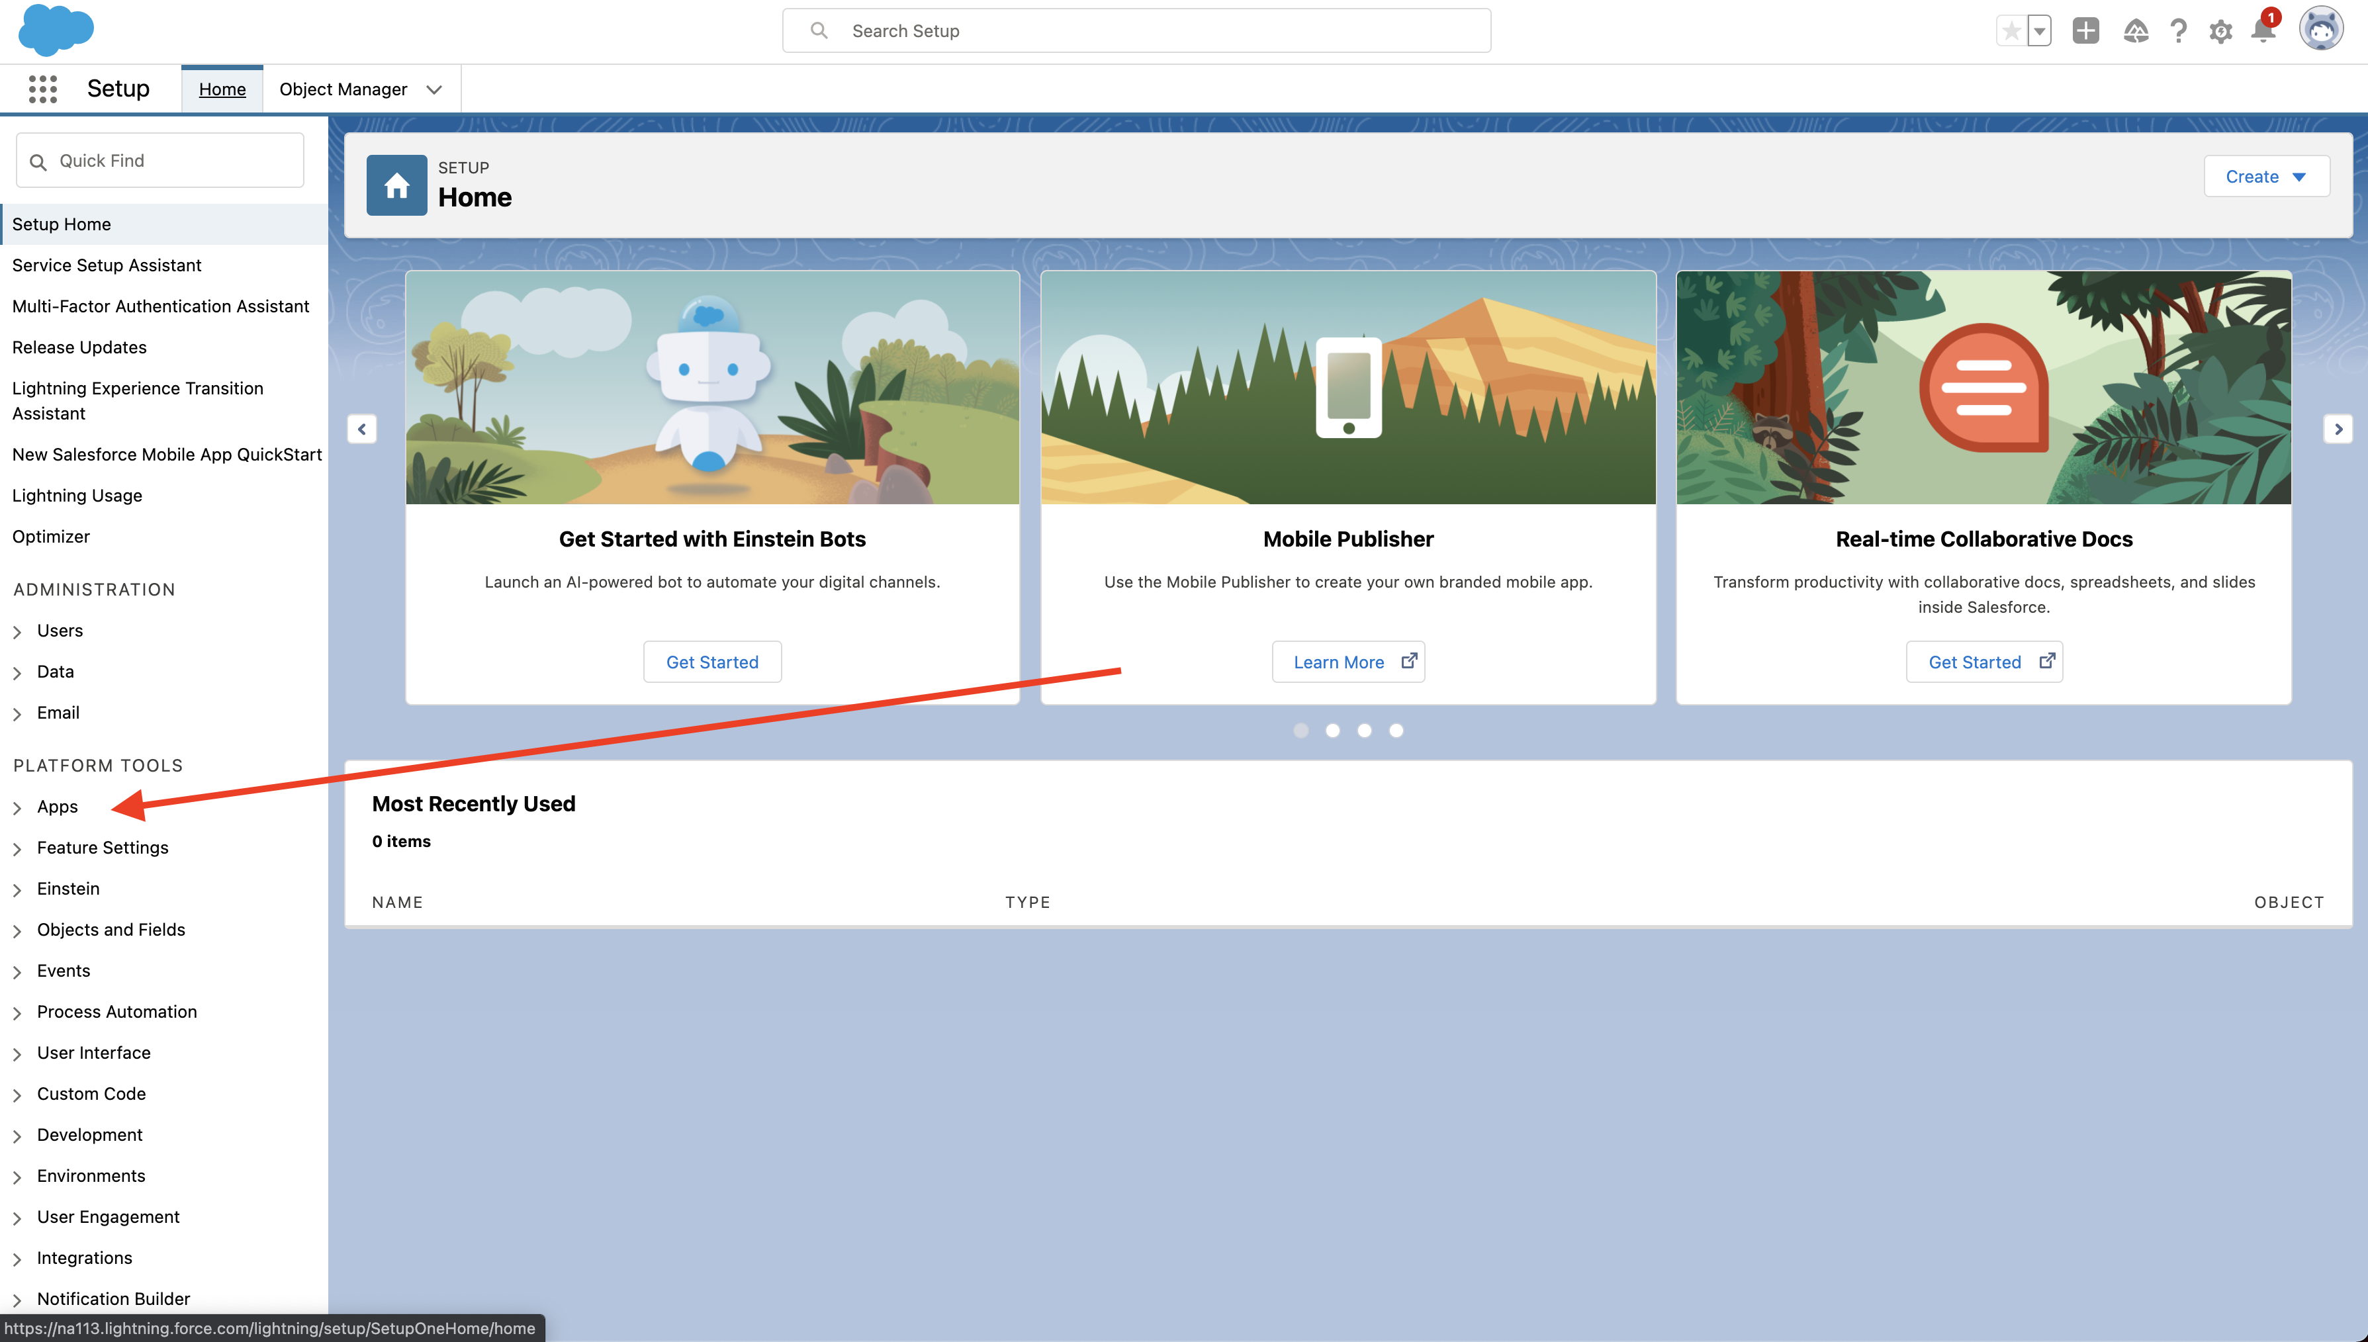Open the Optimizer page
Image resolution: width=2368 pixels, height=1342 pixels.
51,537
